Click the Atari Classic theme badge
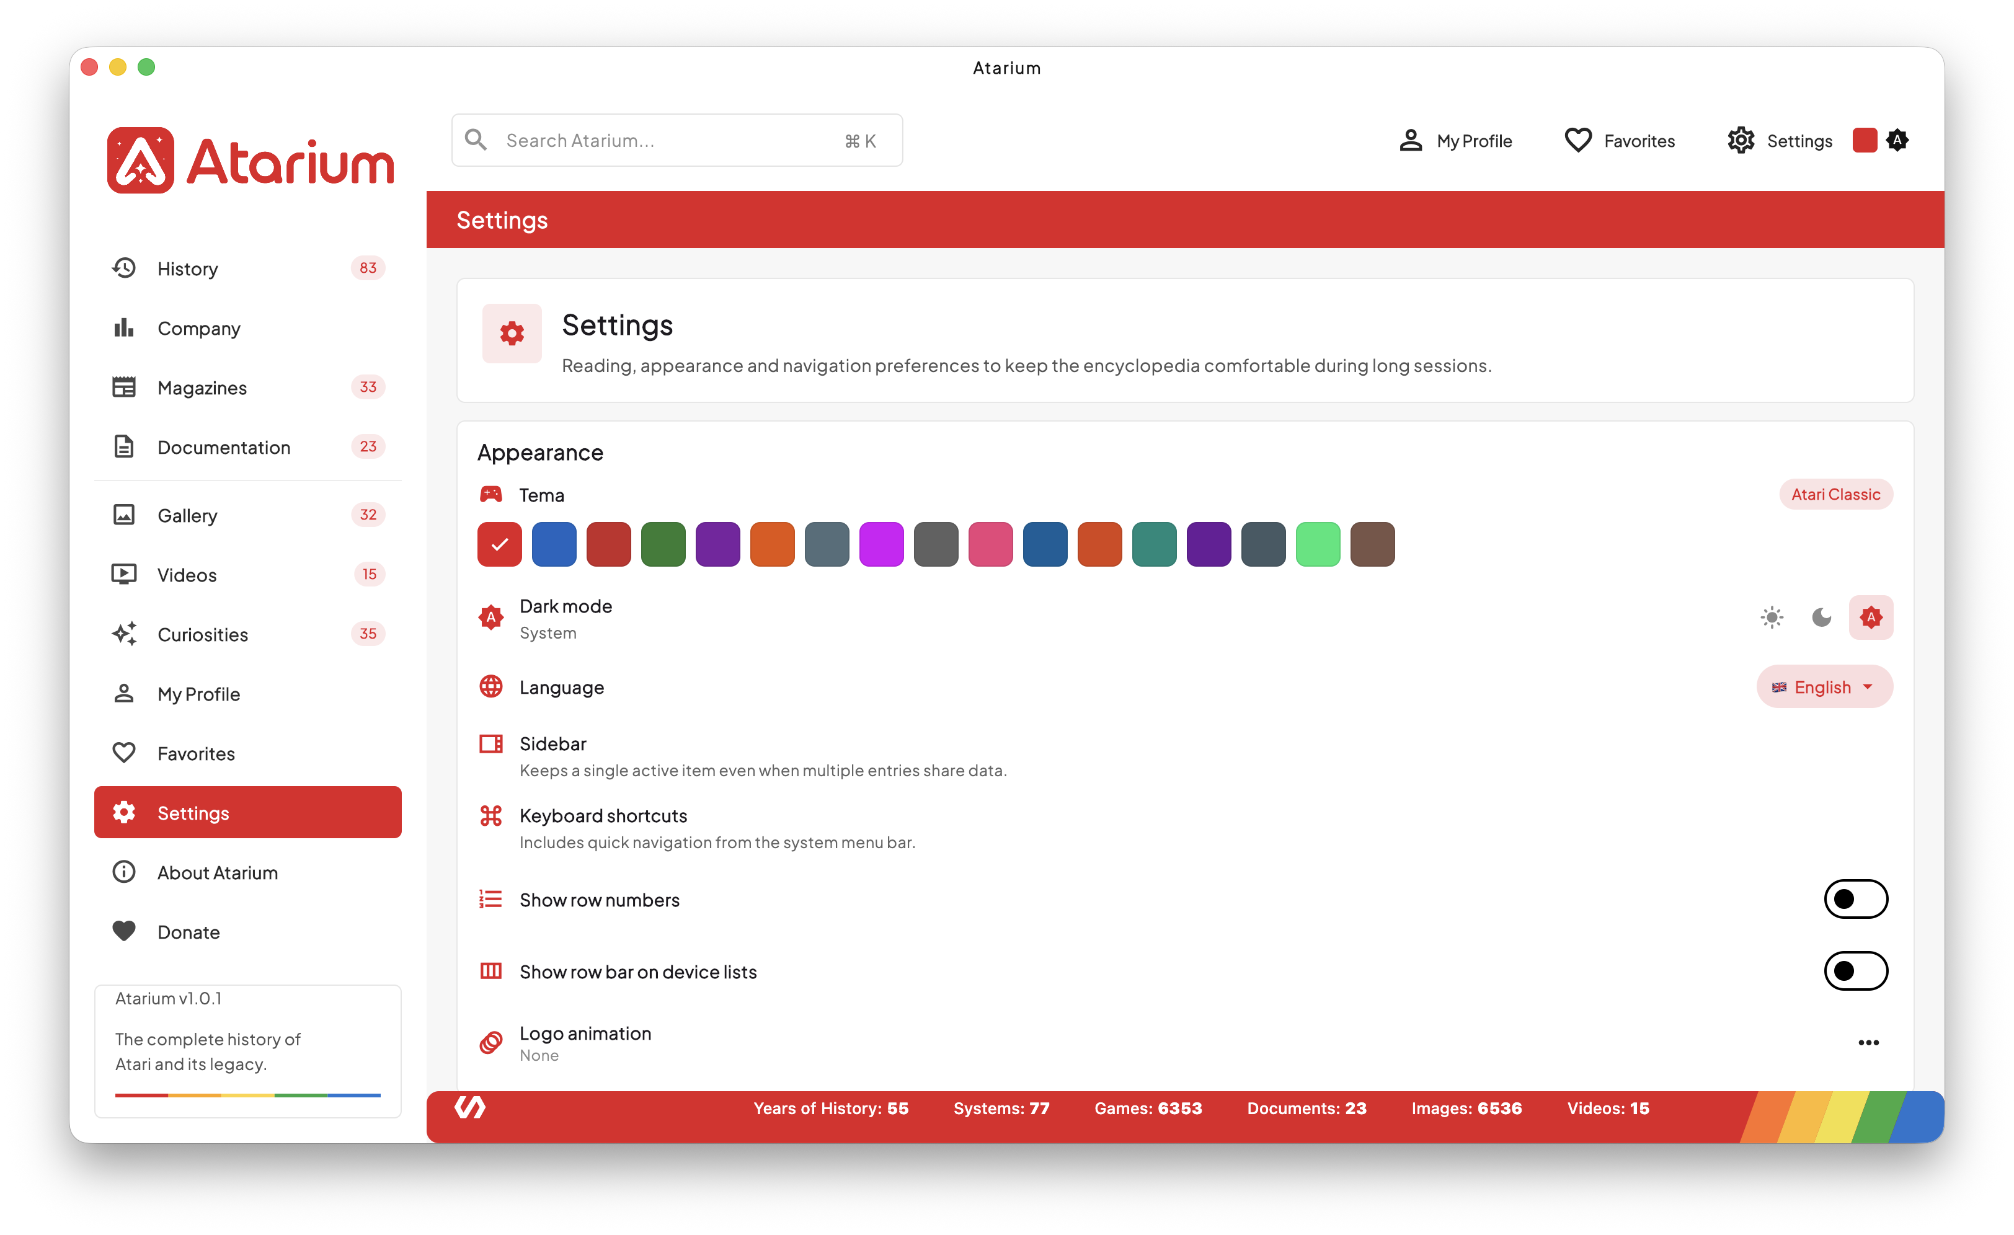 1836,495
